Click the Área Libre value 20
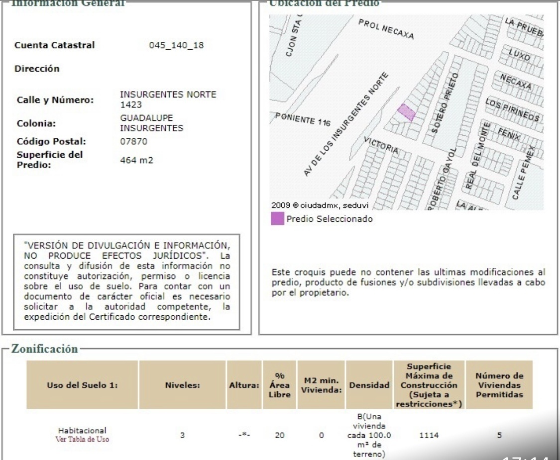560x460 pixels. coord(280,435)
